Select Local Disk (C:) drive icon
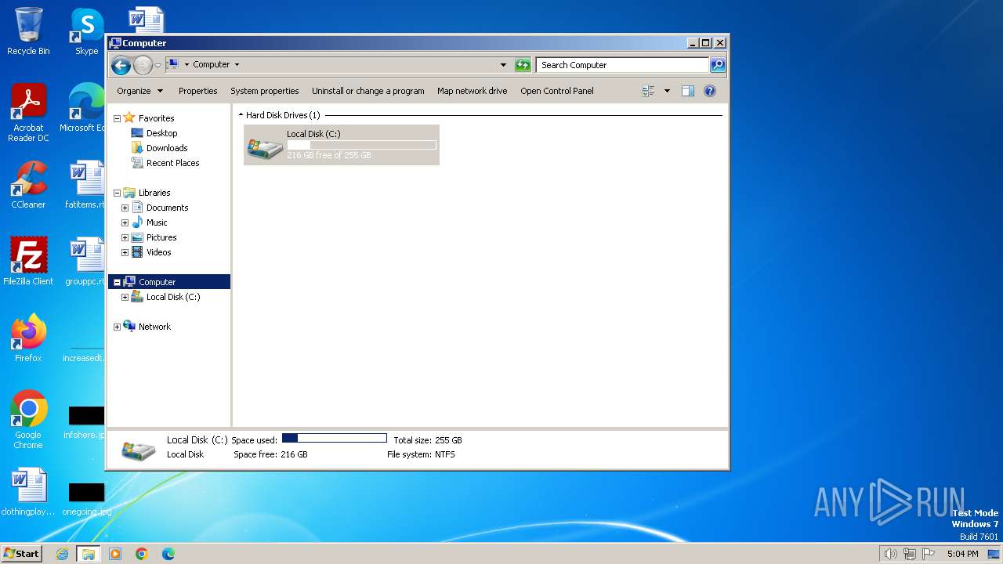Screen dimensions: 1003x564 click(x=265, y=147)
